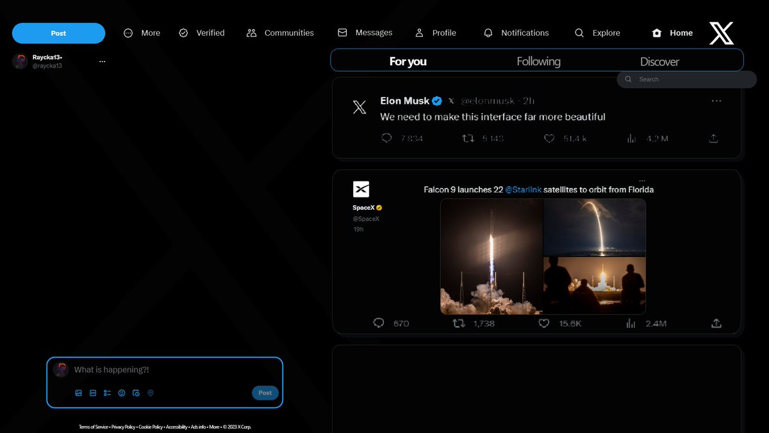Reply to the SpaceX post

pos(379,323)
